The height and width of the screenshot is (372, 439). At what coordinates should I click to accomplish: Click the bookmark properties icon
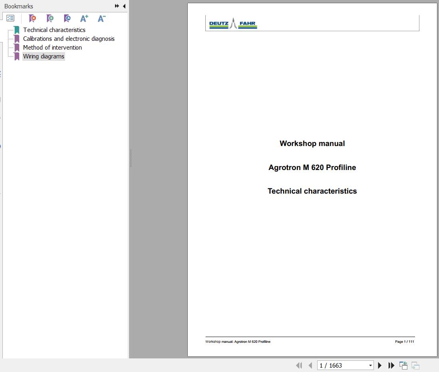[x=67, y=18]
